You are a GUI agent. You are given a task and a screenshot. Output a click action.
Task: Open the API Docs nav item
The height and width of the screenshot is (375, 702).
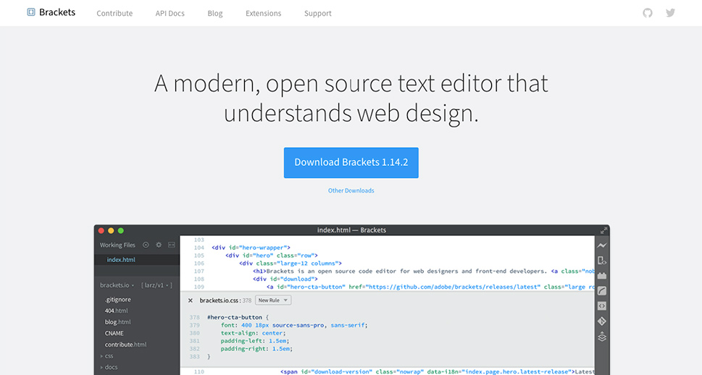click(x=170, y=14)
